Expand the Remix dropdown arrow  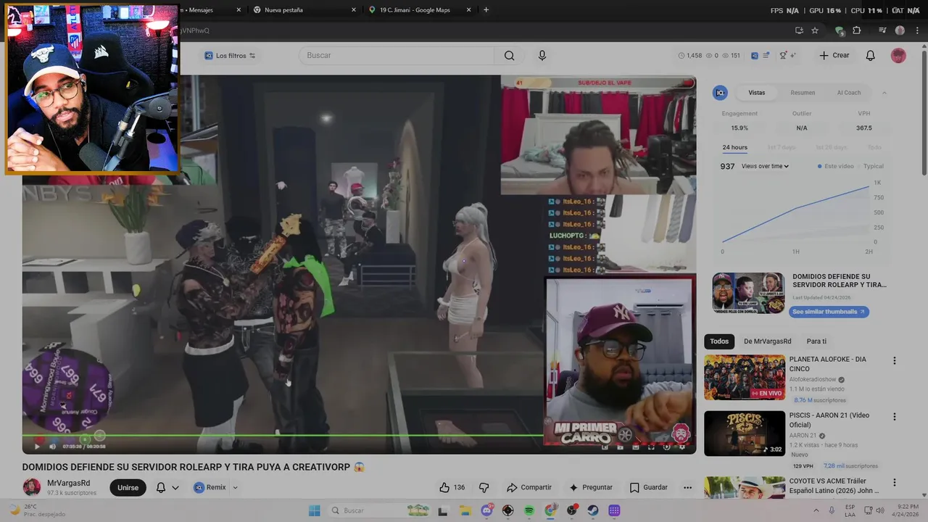[x=235, y=488]
